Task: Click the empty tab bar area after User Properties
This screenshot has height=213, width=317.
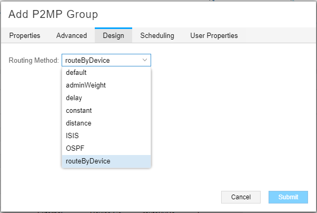Action: pyautogui.click(x=279, y=35)
